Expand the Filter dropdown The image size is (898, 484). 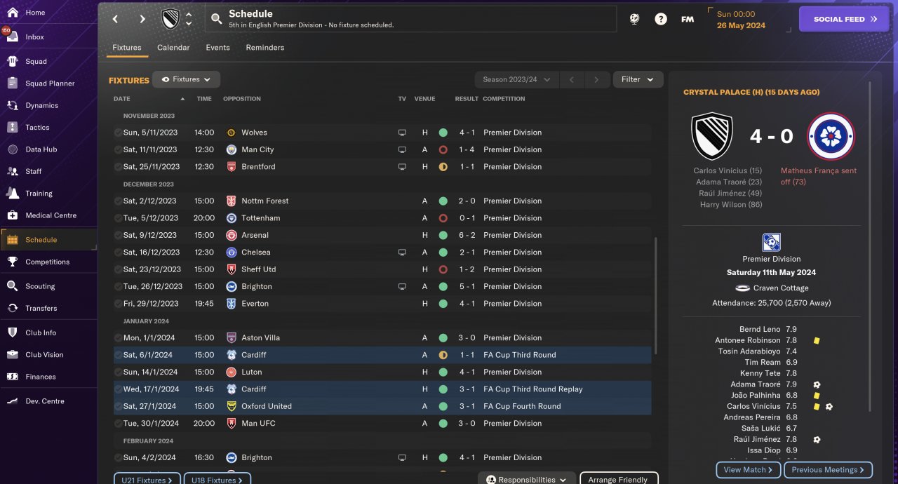(638, 79)
